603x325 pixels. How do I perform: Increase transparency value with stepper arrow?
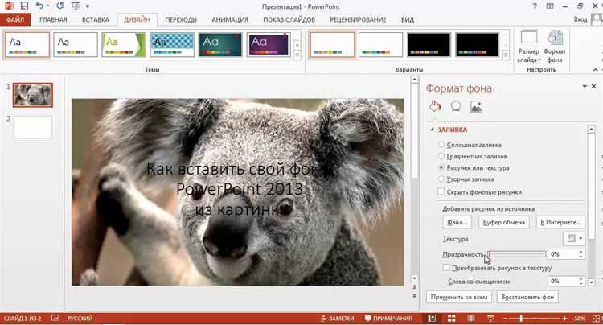581,252
